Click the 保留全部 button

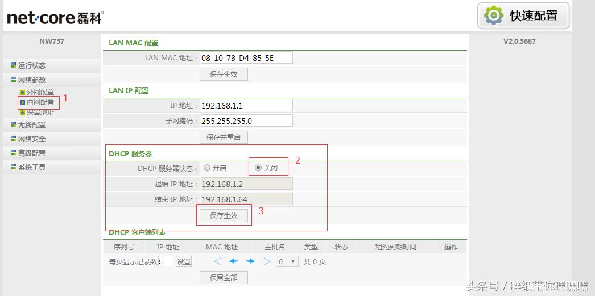pos(224,277)
